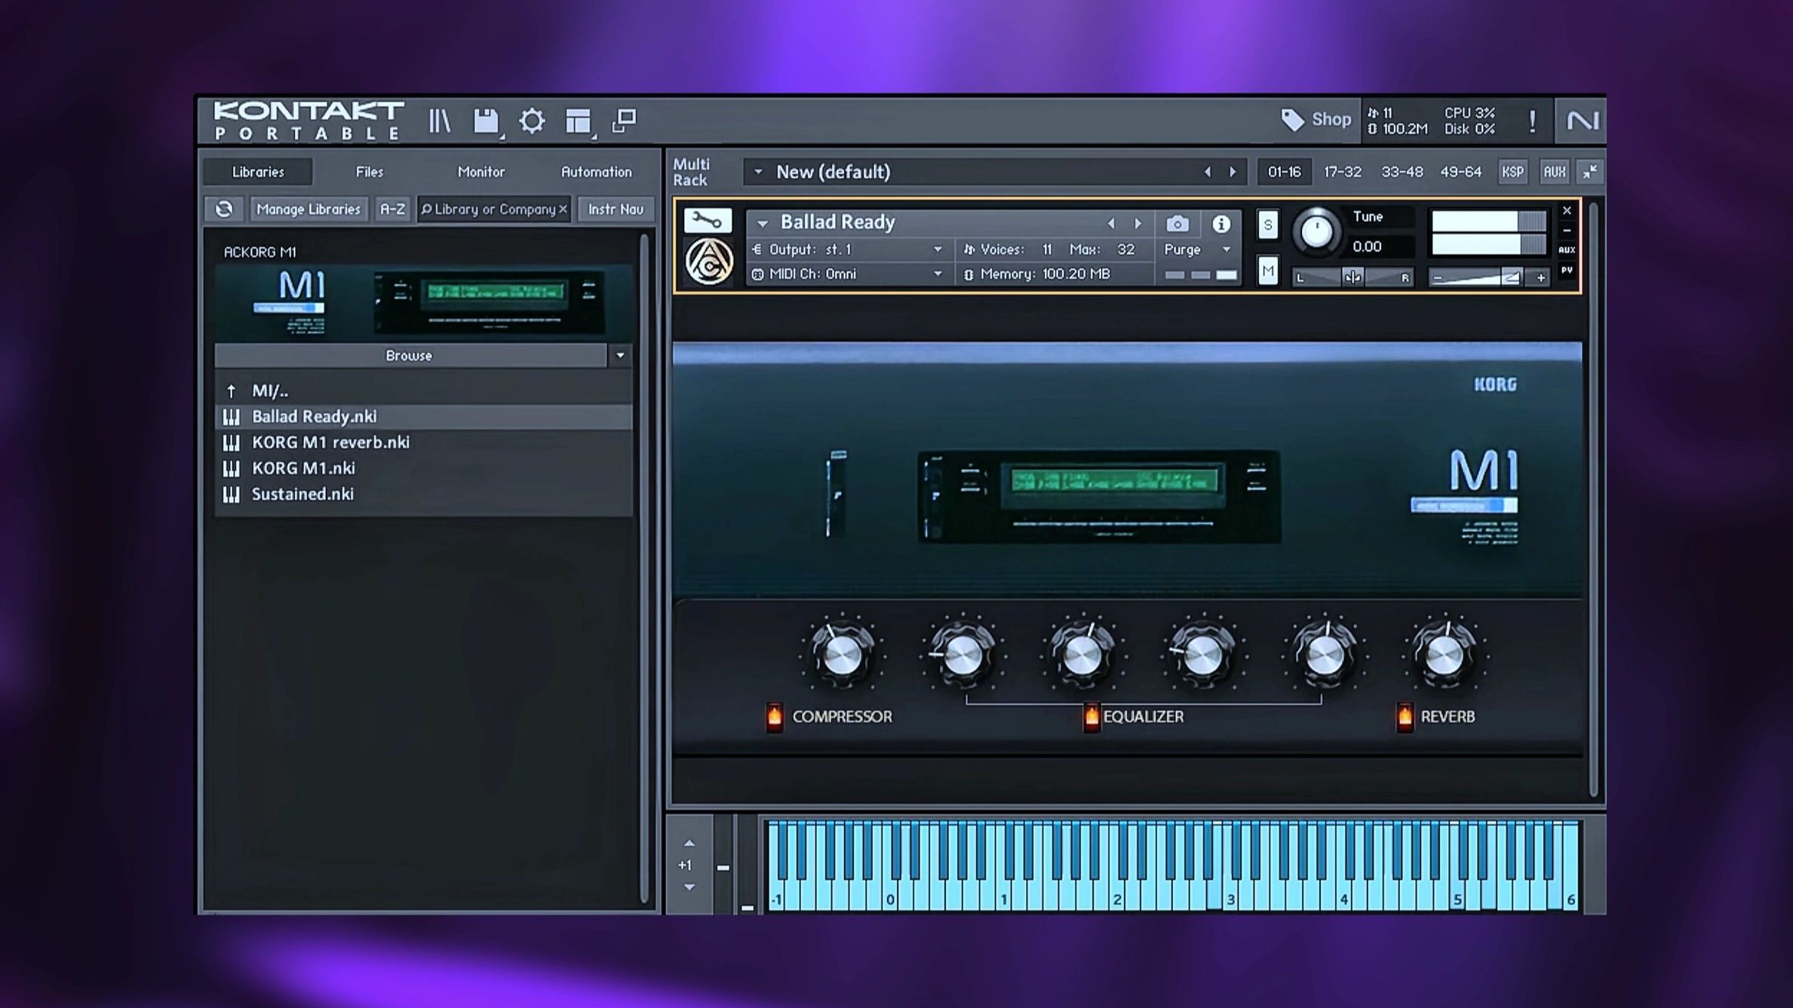The height and width of the screenshot is (1008, 1793).
Task: Click the Browse button in ACKORG M1 library
Action: point(410,355)
